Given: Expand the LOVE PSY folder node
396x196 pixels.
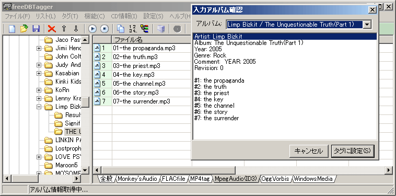Looking at the screenshot, I should (x=39, y=157).
